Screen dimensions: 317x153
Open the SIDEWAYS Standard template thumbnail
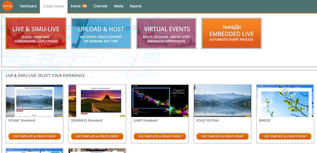point(97,101)
